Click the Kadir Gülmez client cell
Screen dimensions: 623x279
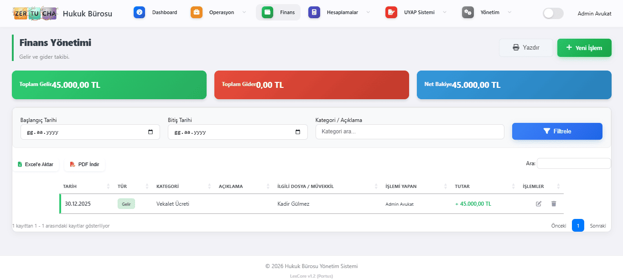click(293, 204)
